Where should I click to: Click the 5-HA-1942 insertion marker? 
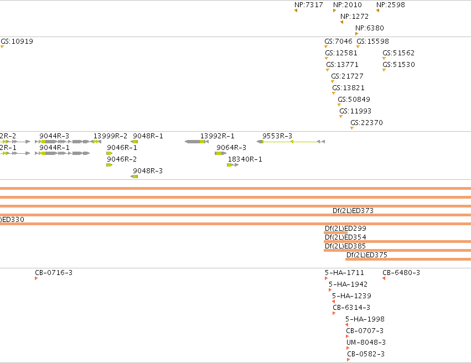point(330,290)
